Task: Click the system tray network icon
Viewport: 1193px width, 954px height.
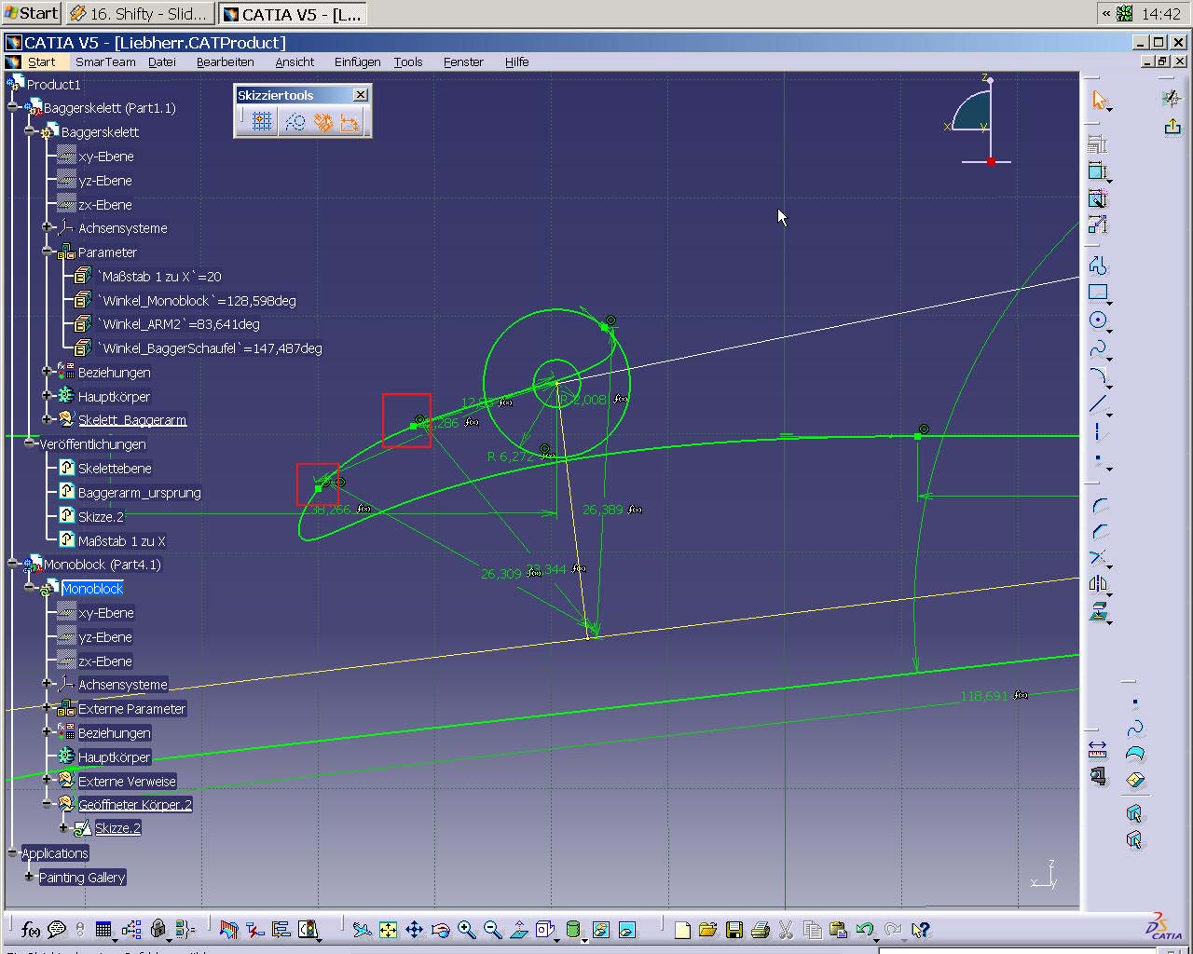Action: (x=1124, y=13)
